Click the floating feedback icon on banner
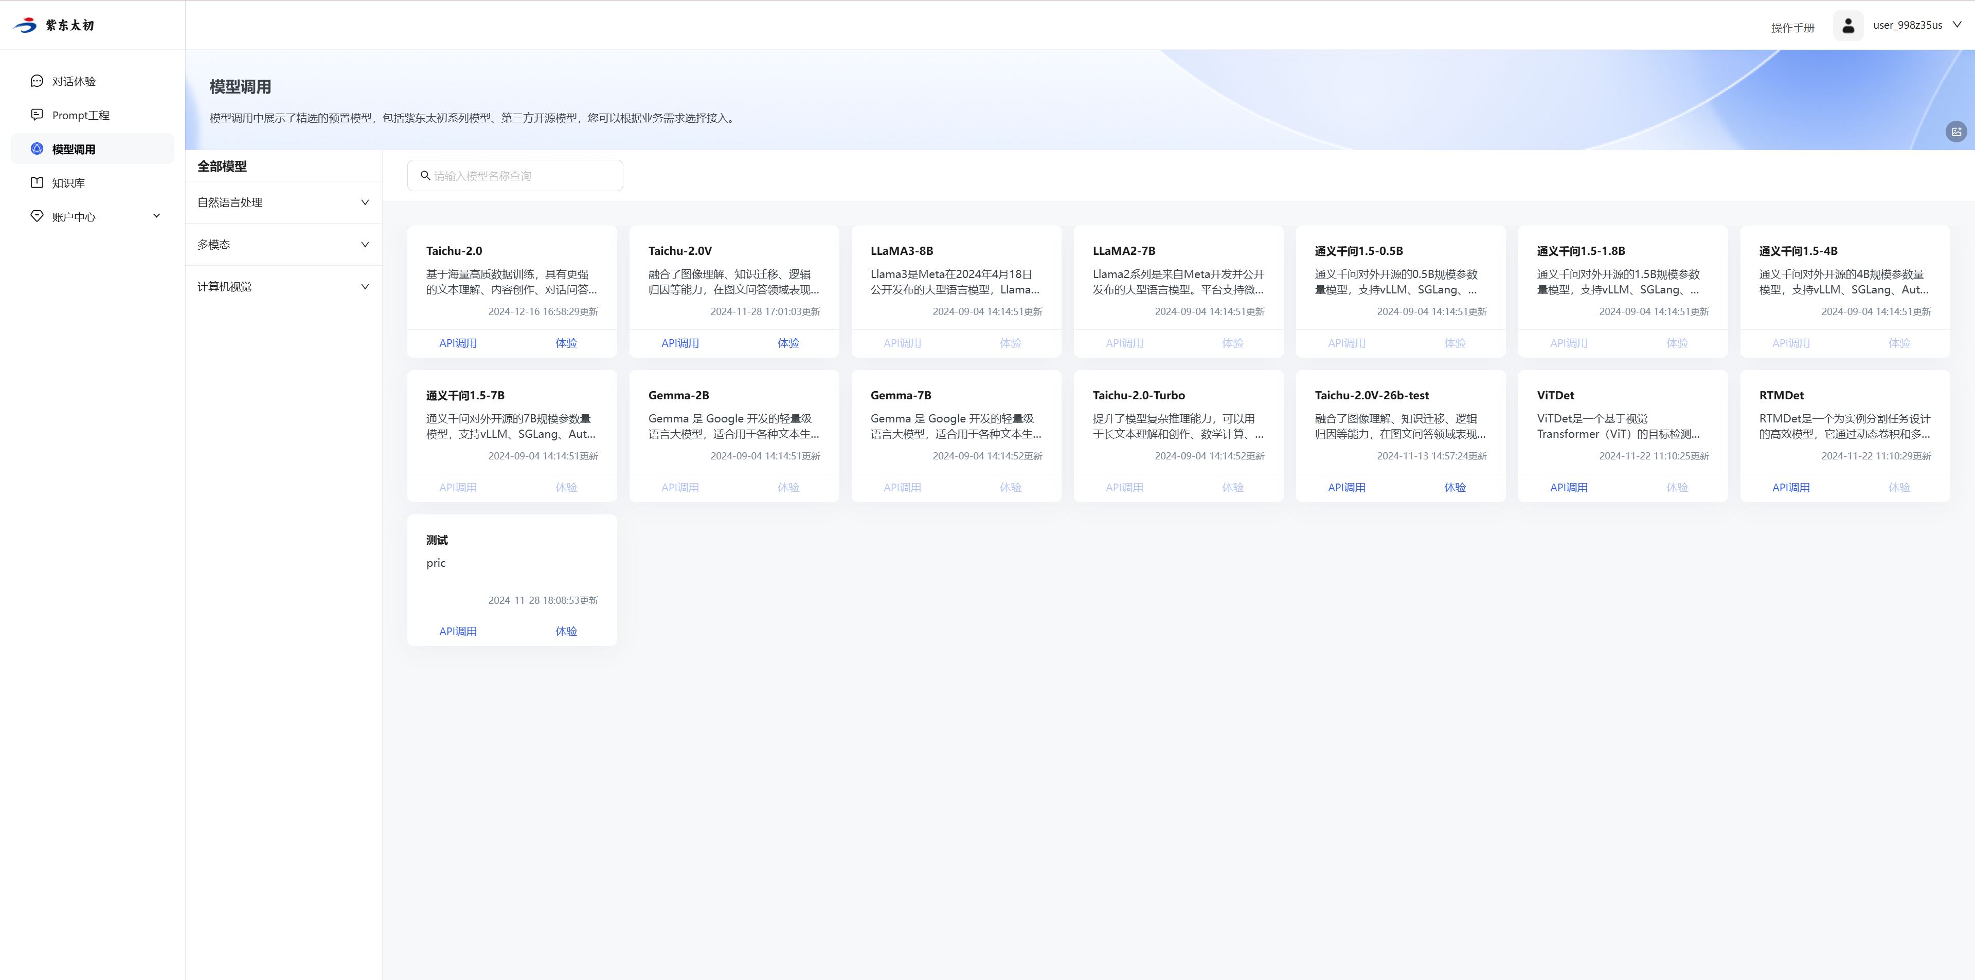The height and width of the screenshot is (980, 1975). [1956, 132]
